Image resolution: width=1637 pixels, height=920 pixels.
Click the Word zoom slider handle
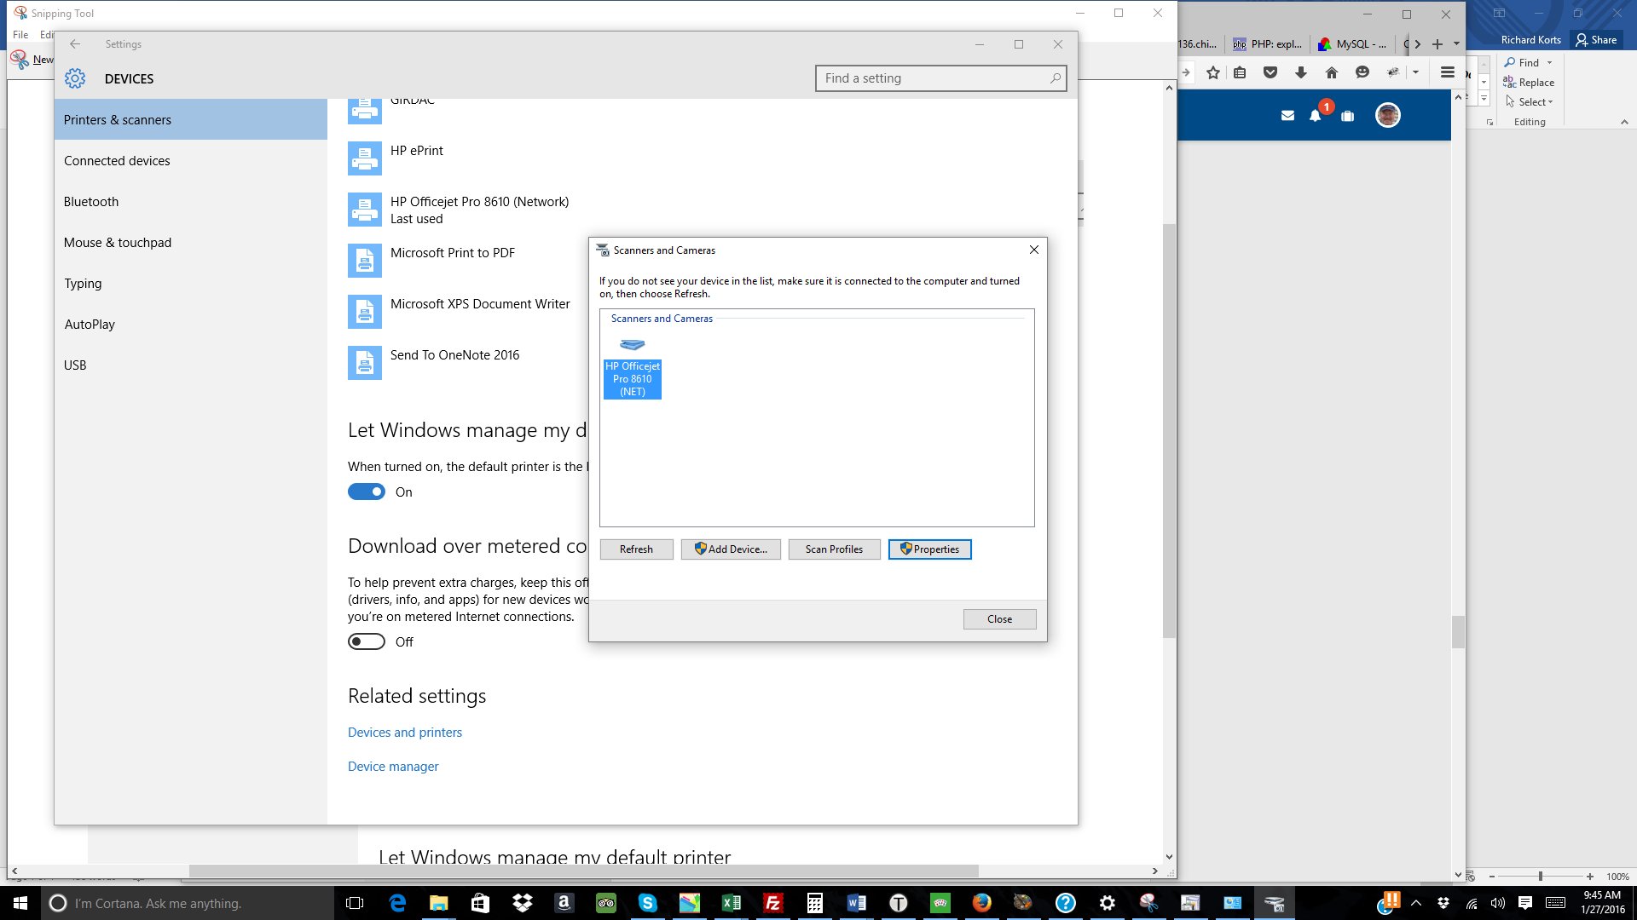point(1541,876)
